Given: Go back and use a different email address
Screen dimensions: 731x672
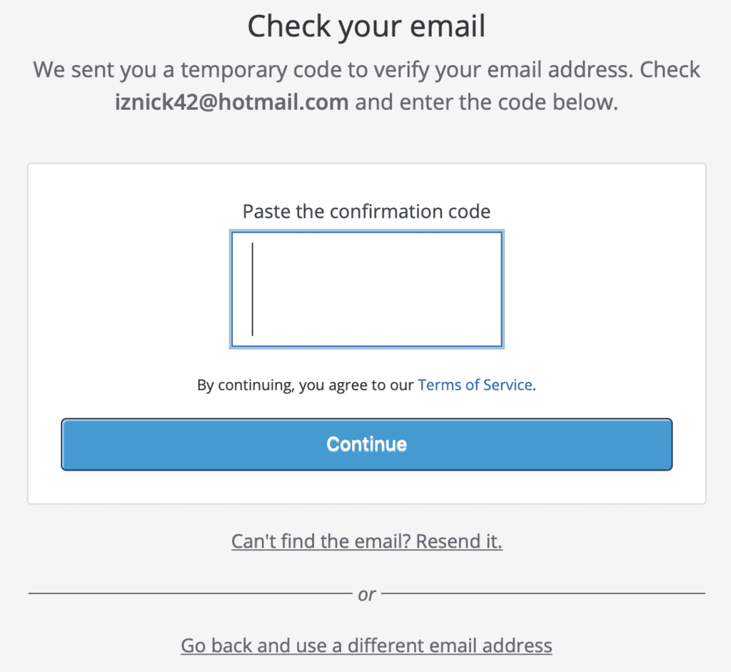Looking at the screenshot, I should click(366, 646).
